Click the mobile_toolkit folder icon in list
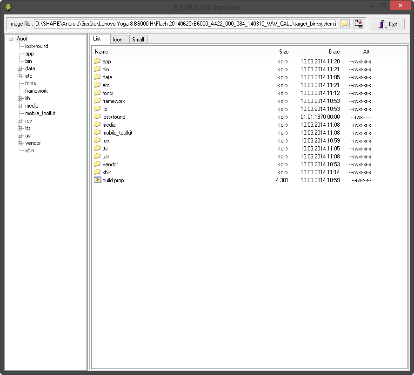Image resolution: width=414 pixels, height=375 pixels. (x=97, y=132)
